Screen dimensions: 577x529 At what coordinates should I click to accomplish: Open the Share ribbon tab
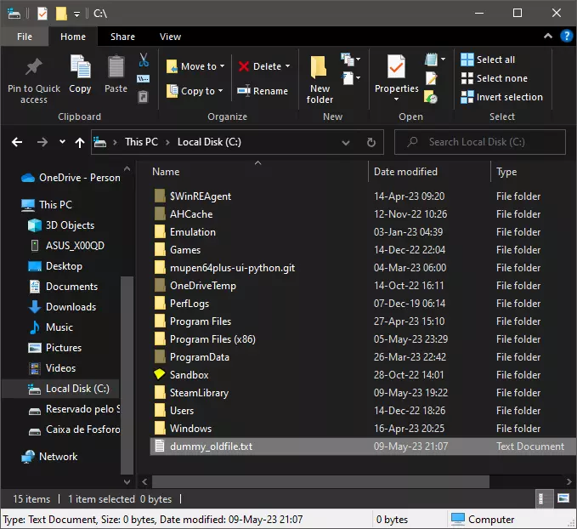122,37
